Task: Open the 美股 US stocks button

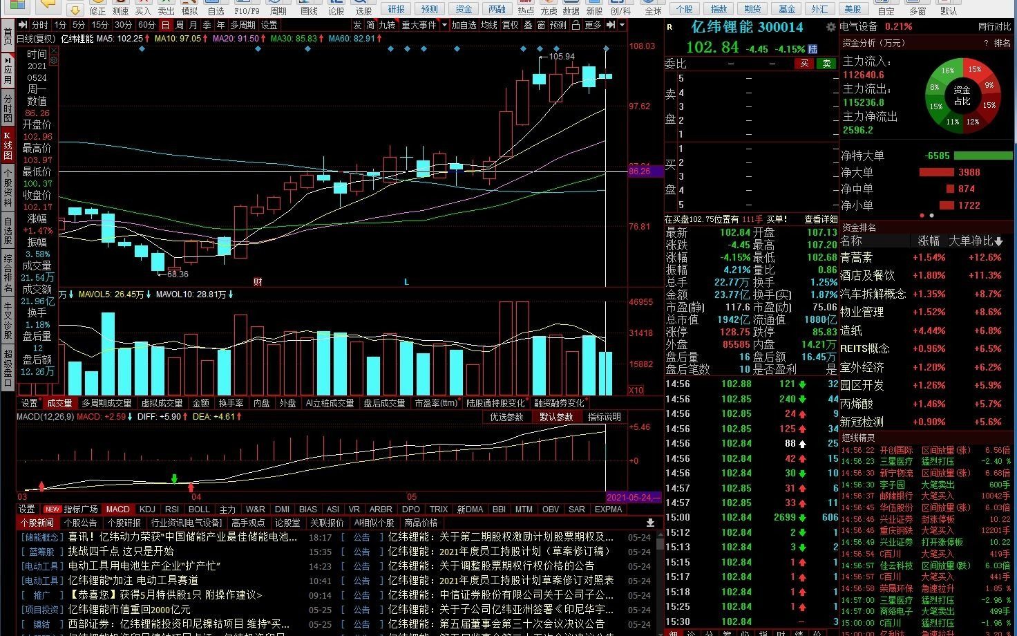Action: click(853, 9)
